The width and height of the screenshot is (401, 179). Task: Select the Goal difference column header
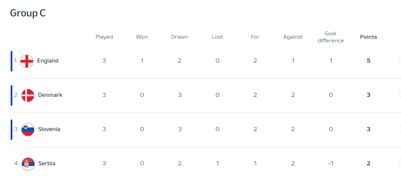click(x=330, y=37)
